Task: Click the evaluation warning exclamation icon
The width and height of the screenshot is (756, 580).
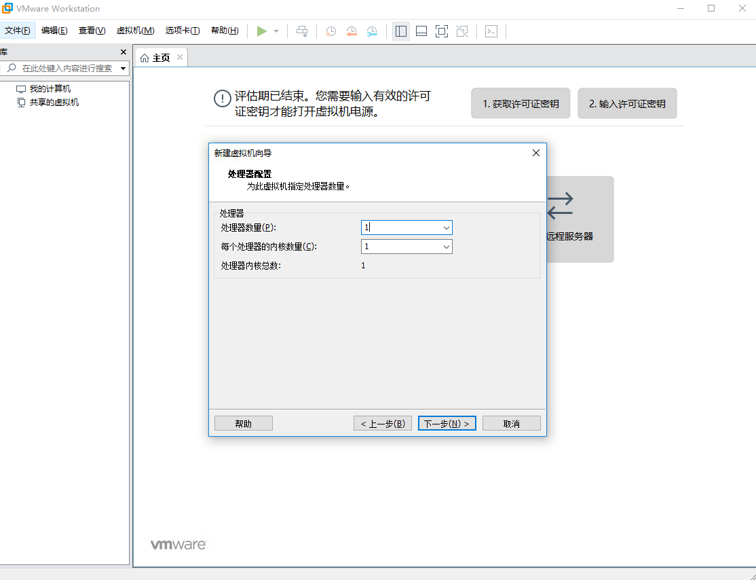Action: (222, 99)
